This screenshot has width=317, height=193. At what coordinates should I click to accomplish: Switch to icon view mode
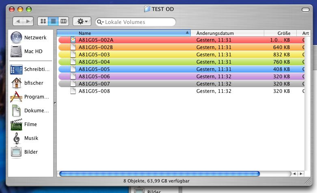[43, 21]
